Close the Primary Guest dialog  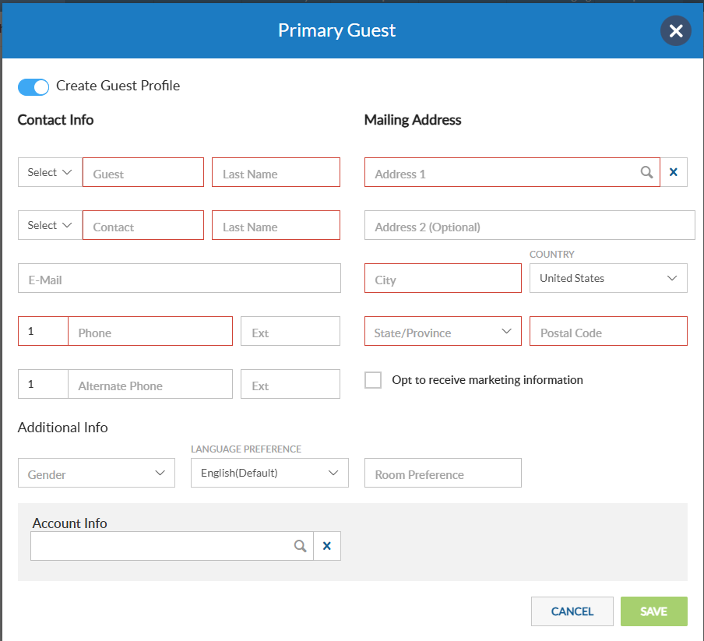click(x=675, y=30)
